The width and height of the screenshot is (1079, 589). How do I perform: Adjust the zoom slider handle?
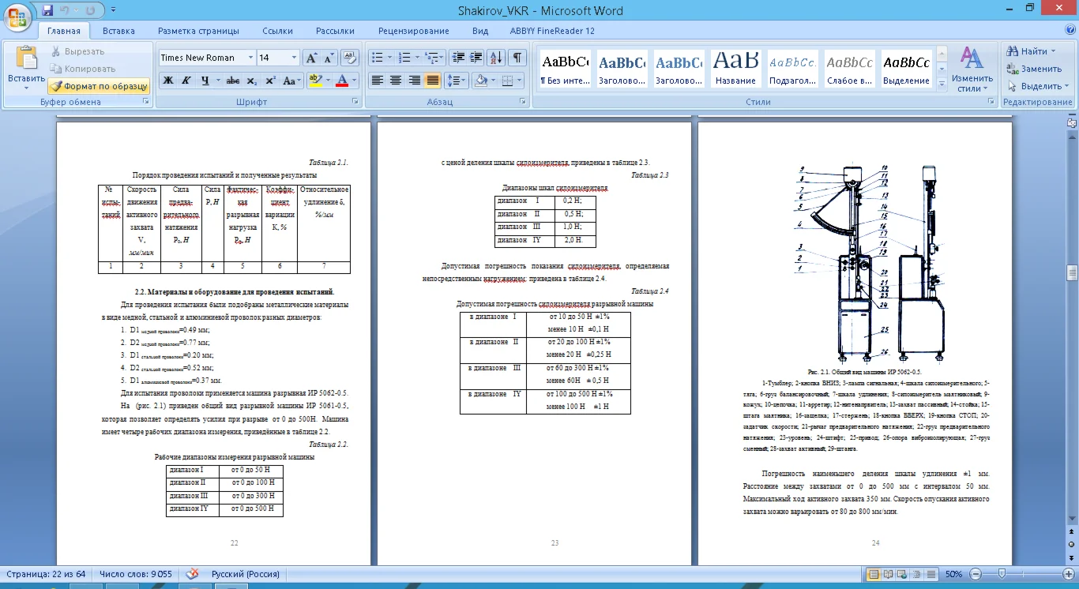(x=1002, y=574)
